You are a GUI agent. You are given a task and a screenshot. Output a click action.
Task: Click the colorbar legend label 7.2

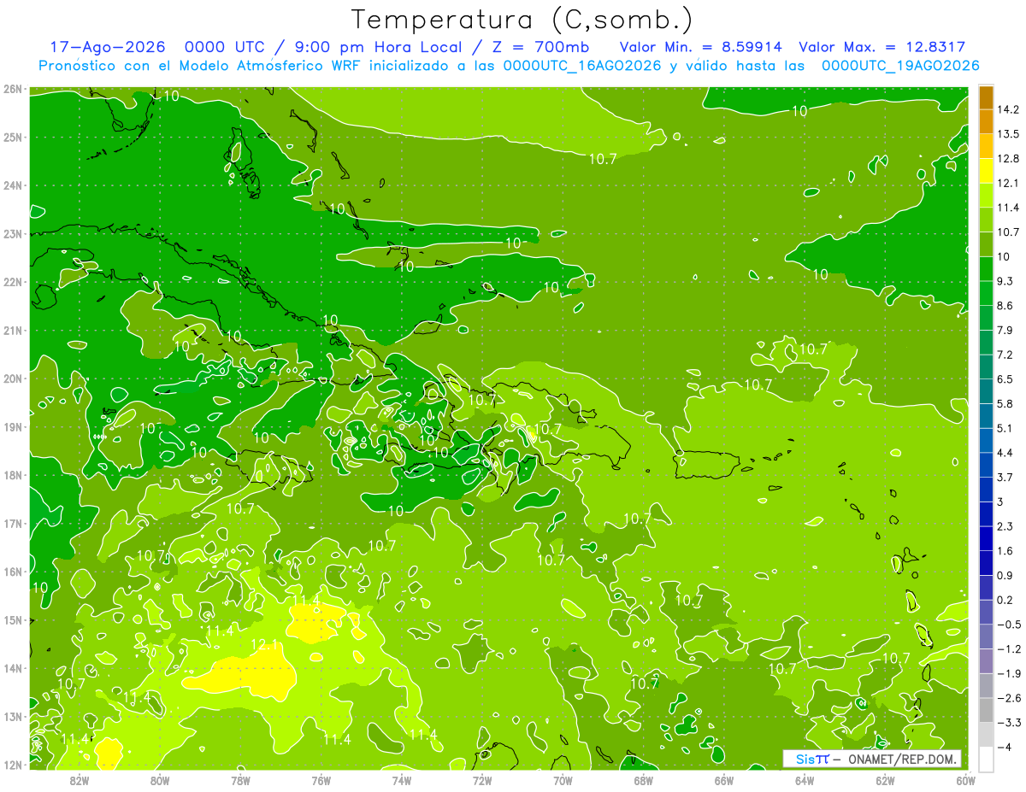(x=1006, y=355)
